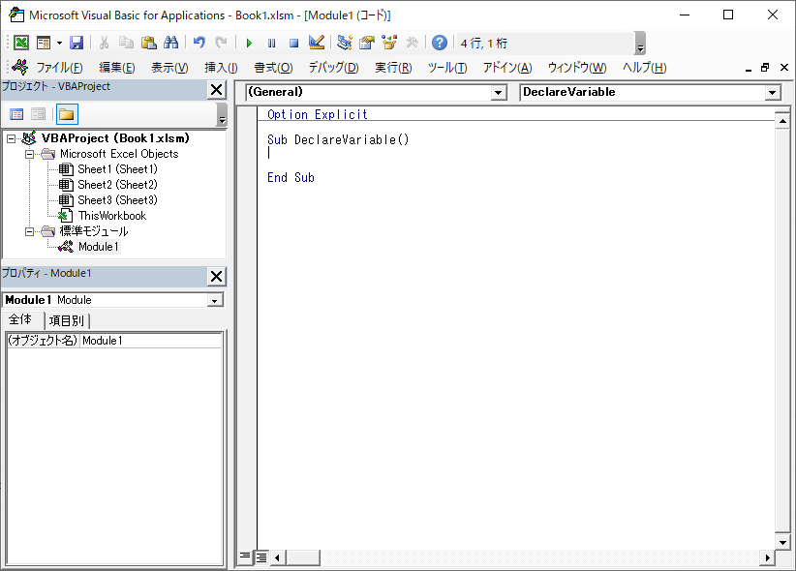Open the 表示 menu

169,68
